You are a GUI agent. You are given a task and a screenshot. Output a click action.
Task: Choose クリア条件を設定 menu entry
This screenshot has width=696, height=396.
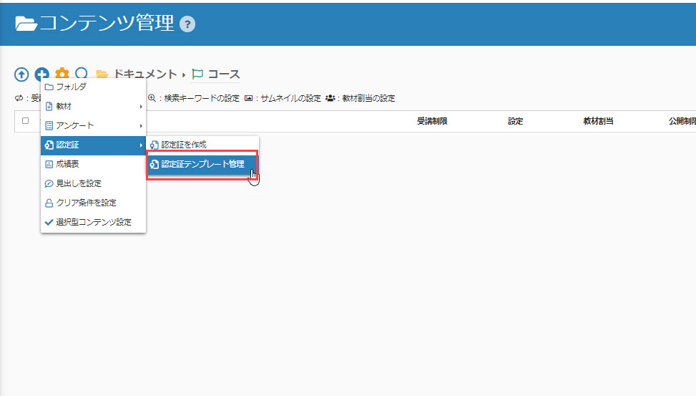click(86, 203)
